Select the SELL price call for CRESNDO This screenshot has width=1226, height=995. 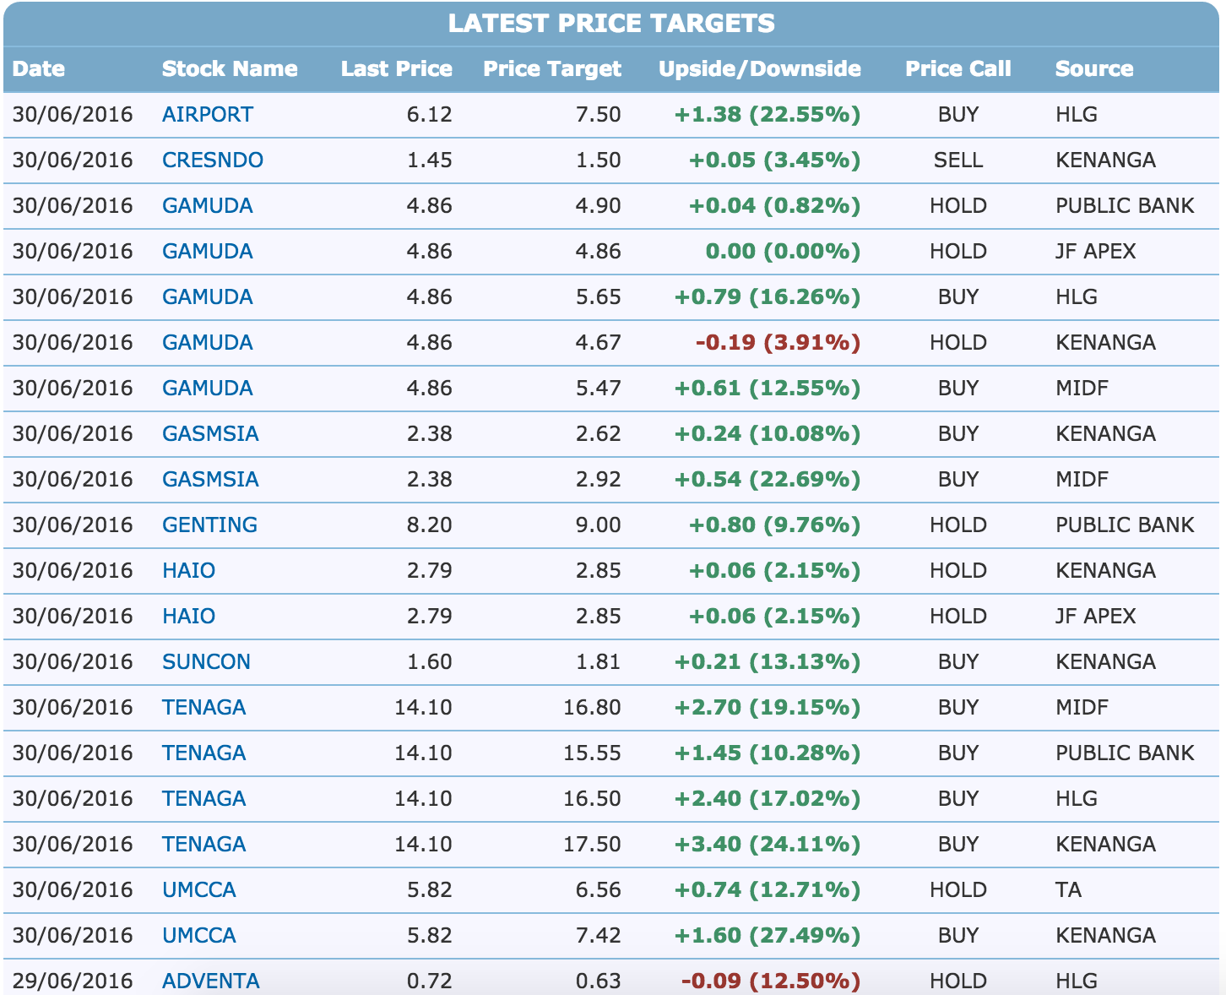click(958, 160)
